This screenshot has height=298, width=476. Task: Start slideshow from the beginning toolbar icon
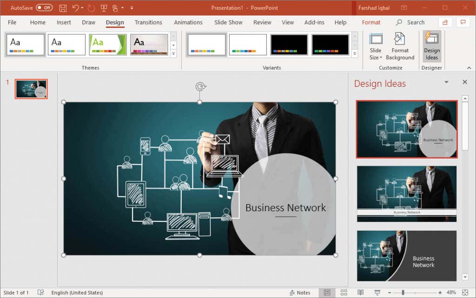104,8
